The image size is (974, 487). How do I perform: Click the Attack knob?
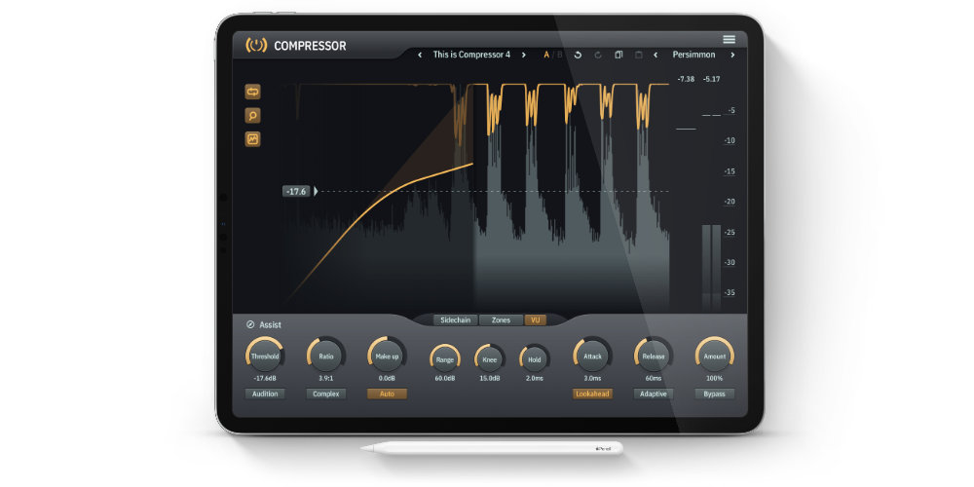(x=592, y=356)
